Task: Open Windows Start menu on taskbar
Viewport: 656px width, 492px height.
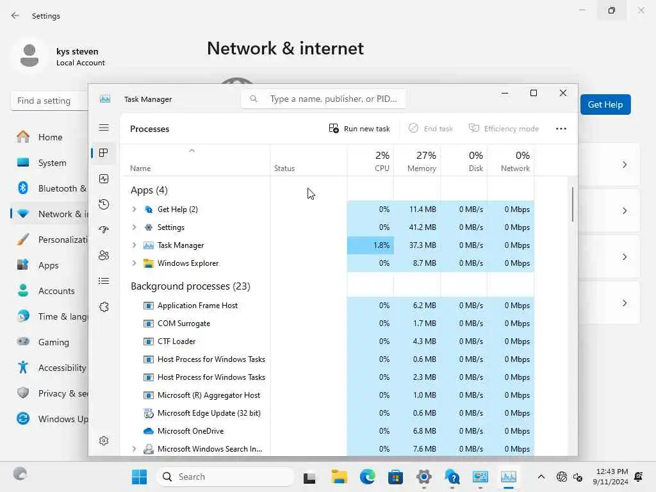Action: (x=139, y=477)
